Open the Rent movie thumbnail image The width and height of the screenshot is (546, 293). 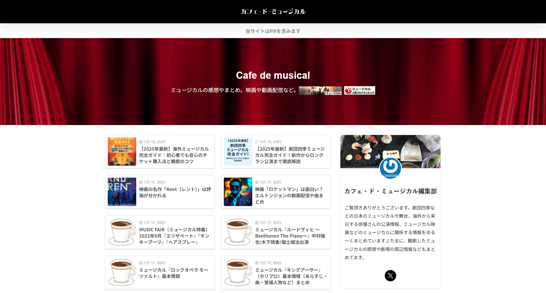pos(122,192)
